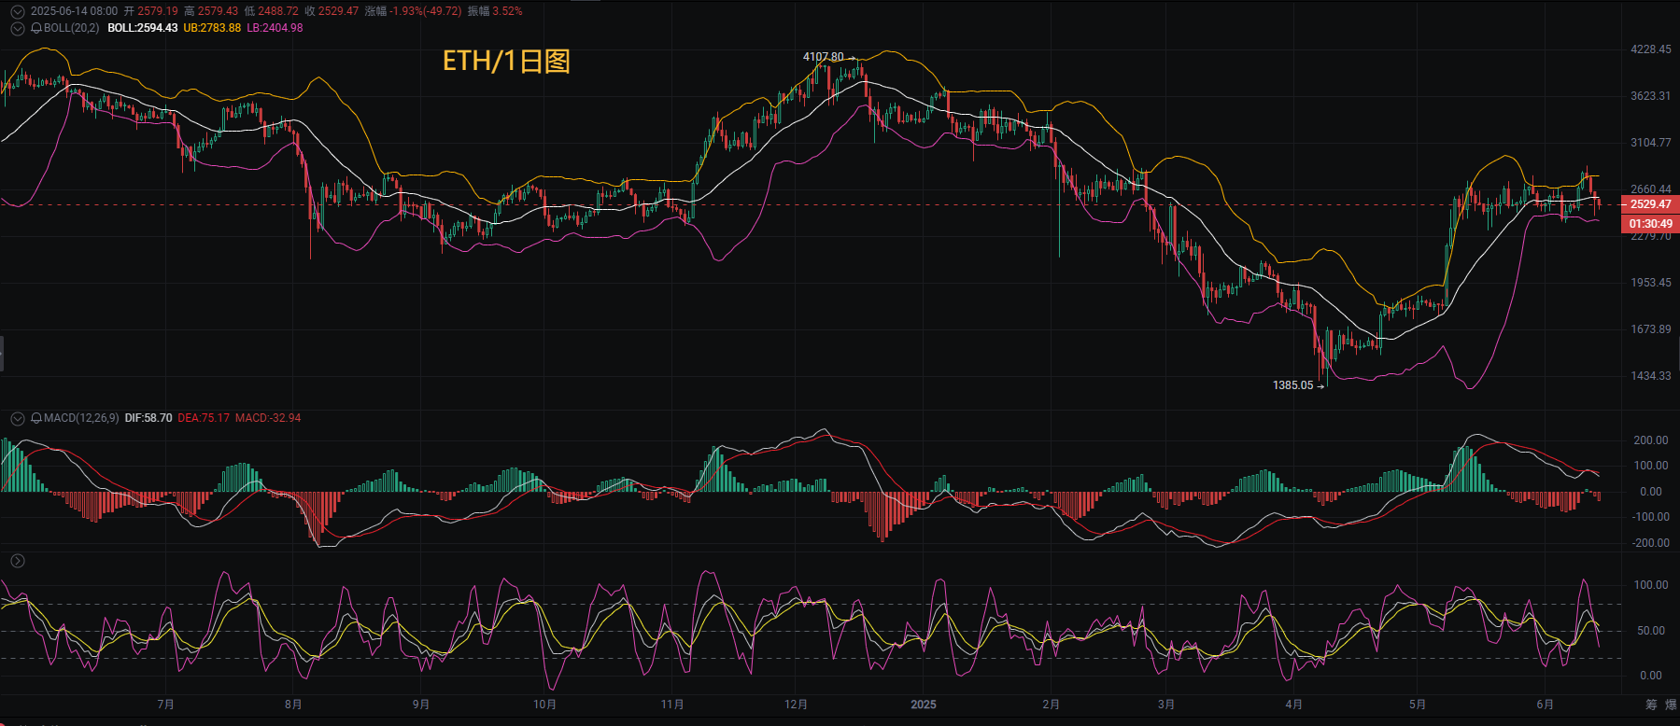Click the MACD:-32.94 value

(x=268, y=418)
